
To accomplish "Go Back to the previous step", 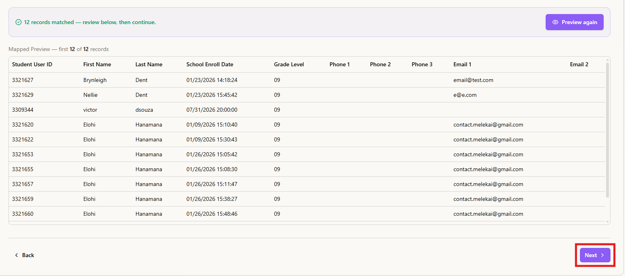I will coord(24,255).
